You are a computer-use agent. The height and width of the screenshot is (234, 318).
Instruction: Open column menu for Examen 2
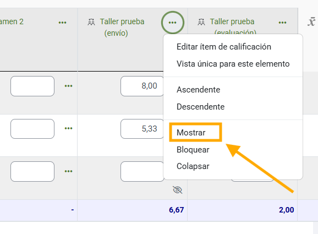coord(62,23)
